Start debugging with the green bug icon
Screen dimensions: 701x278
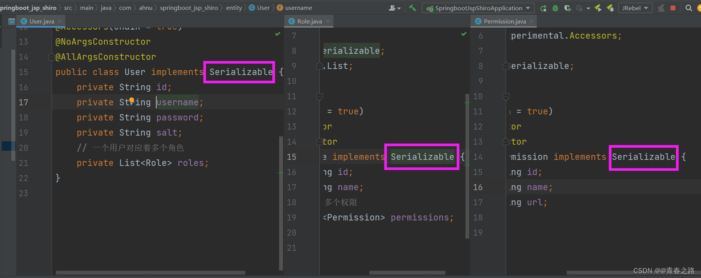pos(555,8)
